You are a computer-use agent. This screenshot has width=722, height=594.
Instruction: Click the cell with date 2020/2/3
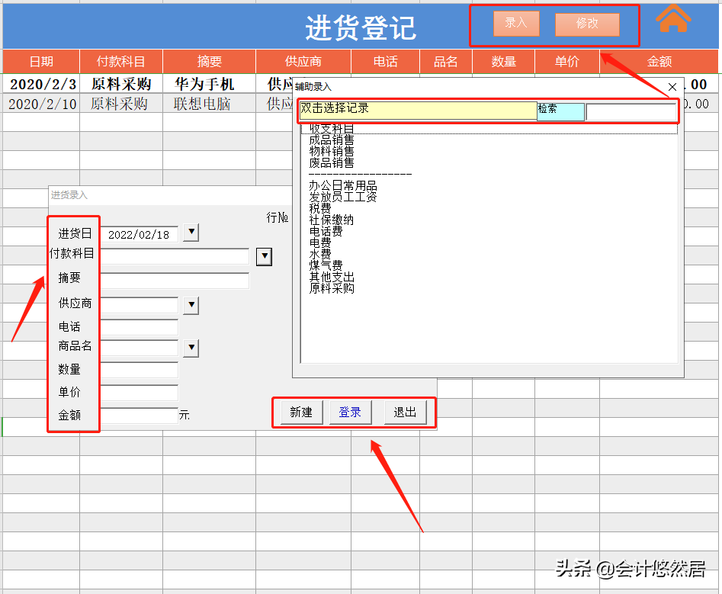(43, 85)
